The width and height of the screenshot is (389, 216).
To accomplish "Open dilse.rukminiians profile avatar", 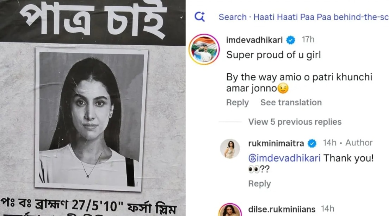I will [230, 210].
